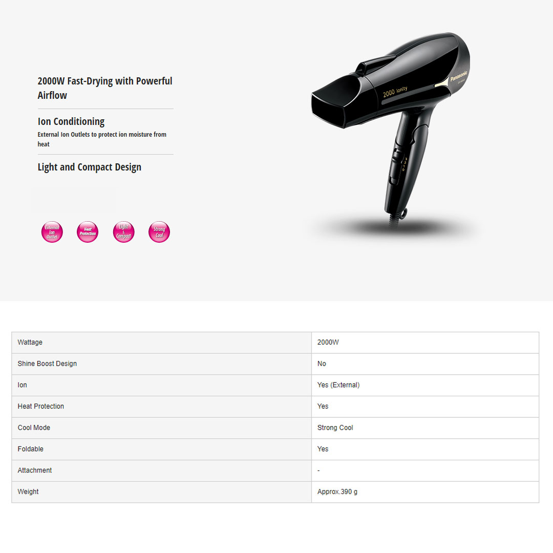Select the Wattage row label
This screenshot has width=553, height=553.
click(x=30, y=342)
